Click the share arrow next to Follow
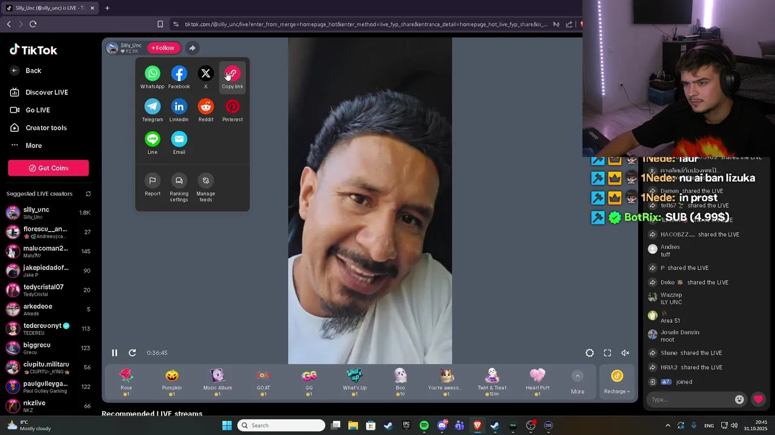This screenshot has width=775, height=435. (192, 48)
